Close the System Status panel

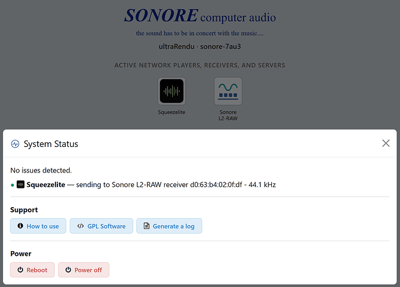386,143
